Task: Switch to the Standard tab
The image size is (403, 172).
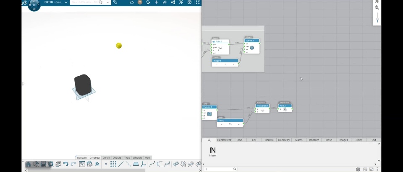Action: pos(81,158)
